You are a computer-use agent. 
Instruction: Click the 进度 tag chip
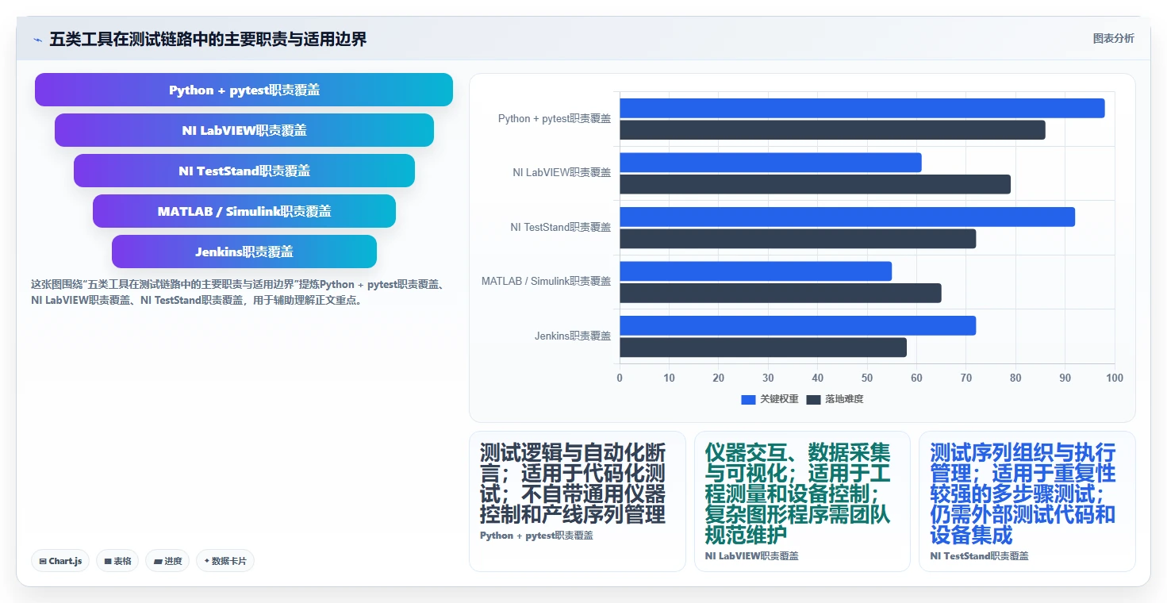click(x=167, y=561)
